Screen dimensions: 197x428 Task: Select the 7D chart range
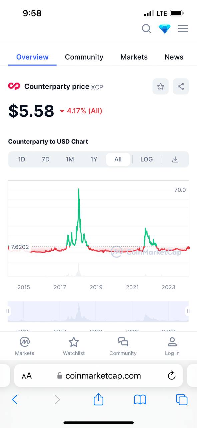point(46,159)
